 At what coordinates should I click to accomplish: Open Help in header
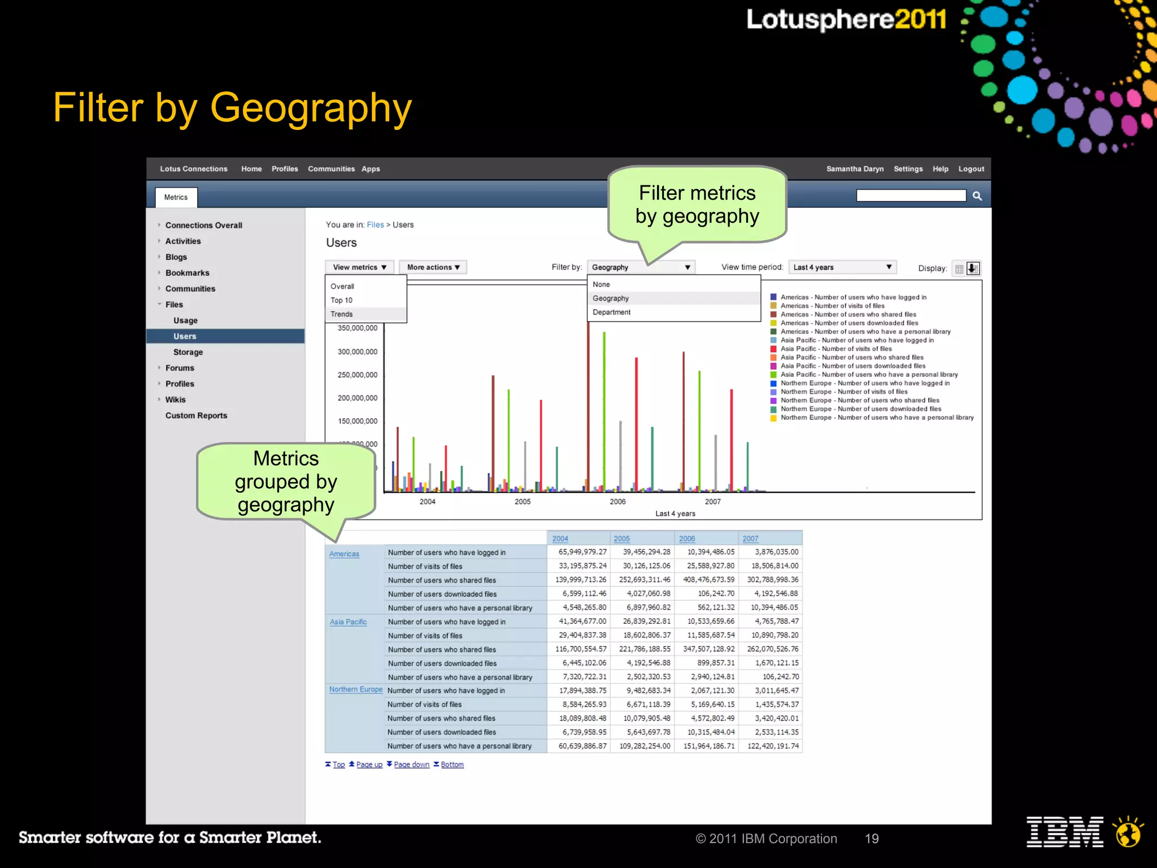(941, 169)
